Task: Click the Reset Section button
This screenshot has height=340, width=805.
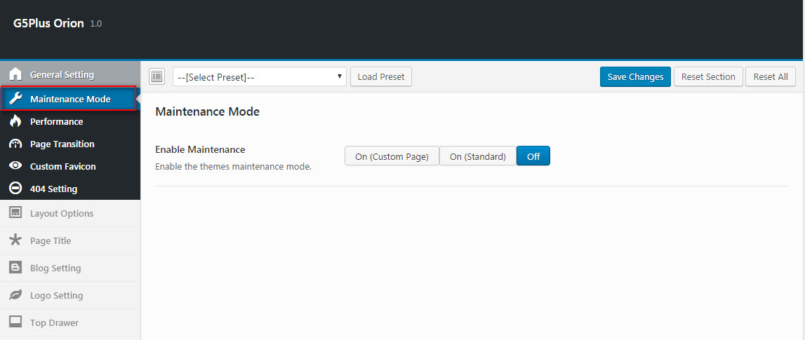Action: point(708,77)
